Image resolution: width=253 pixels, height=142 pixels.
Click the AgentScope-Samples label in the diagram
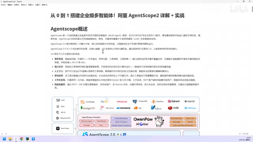91,117
